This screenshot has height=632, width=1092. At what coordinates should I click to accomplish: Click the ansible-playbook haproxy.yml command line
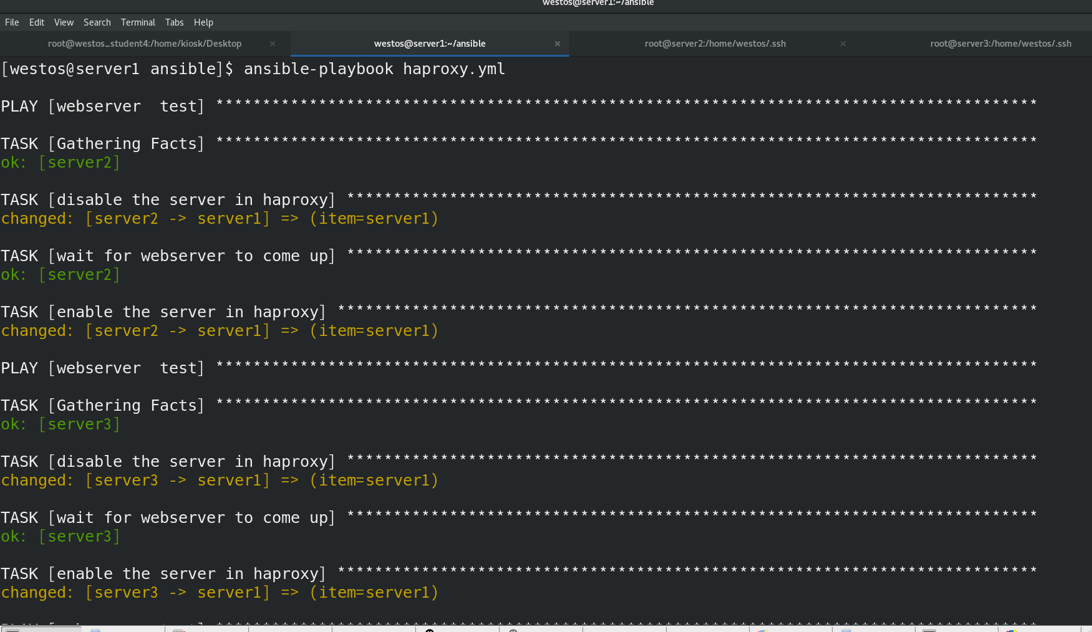click(x=253, y=69)
